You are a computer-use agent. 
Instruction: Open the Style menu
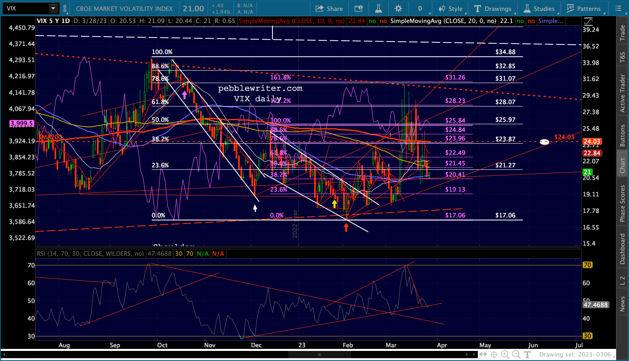pyautogui.click(x=450, y=8)
